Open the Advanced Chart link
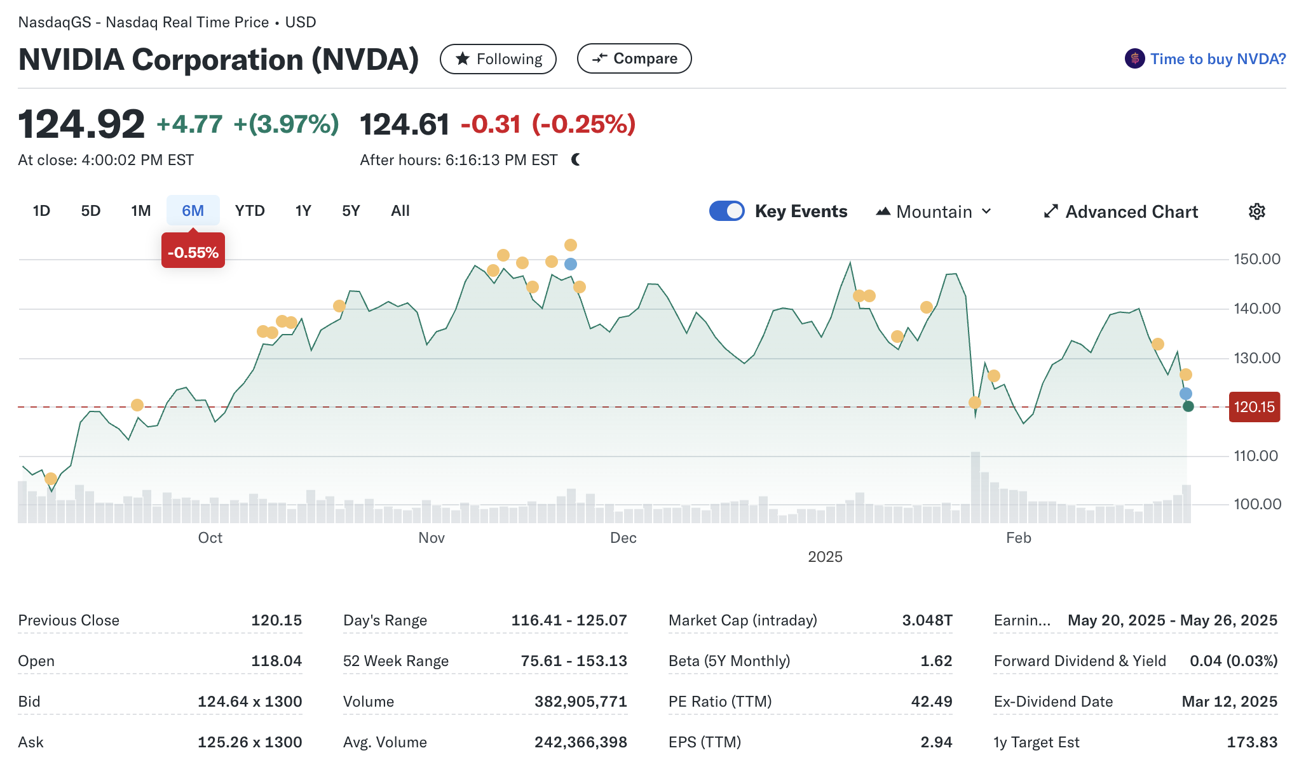Image resolution: width=1299 pixels, height=767 pixels. (x=1131, y=211)
